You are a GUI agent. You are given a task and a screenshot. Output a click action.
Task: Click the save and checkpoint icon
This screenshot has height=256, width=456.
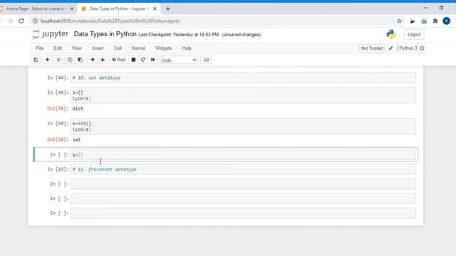(36, 60)
